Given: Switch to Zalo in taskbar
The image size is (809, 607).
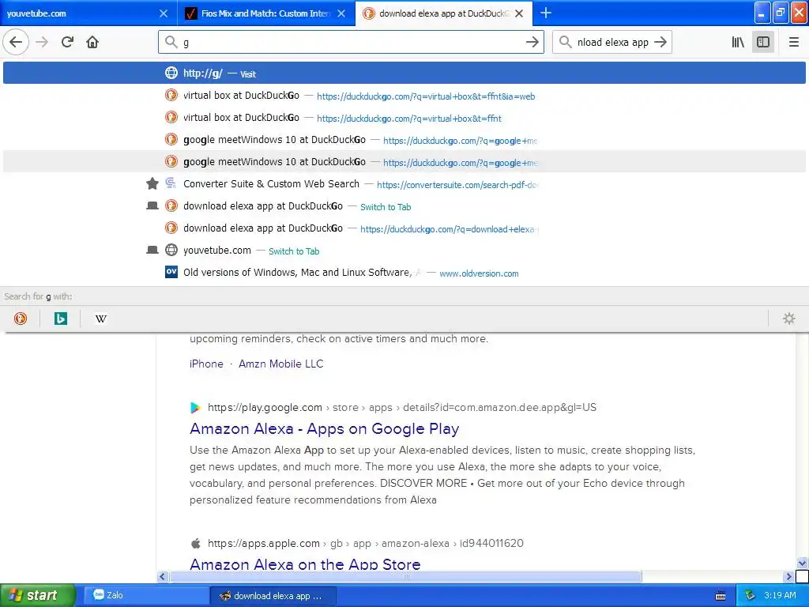Looking at the screenshot, I should tap(145, 595).
